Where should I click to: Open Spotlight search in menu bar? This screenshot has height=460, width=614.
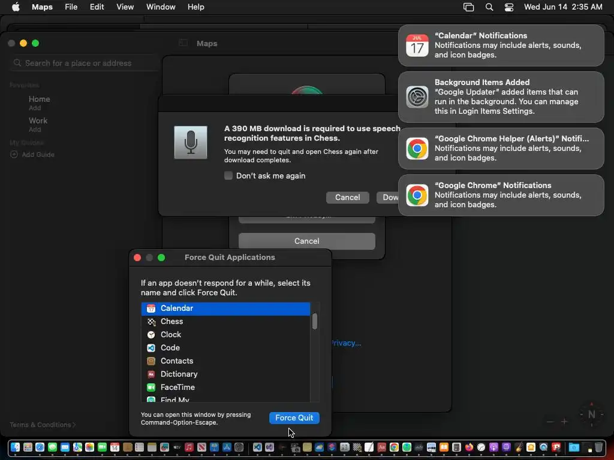[489, 7]
